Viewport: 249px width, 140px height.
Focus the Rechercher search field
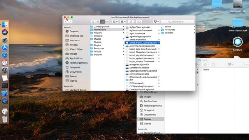pos(177,22)
